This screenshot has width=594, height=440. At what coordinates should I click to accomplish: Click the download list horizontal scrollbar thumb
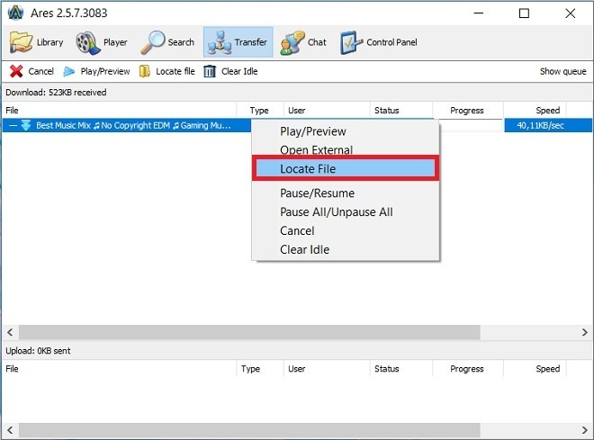pyautogui.click(x=249, y=332)
